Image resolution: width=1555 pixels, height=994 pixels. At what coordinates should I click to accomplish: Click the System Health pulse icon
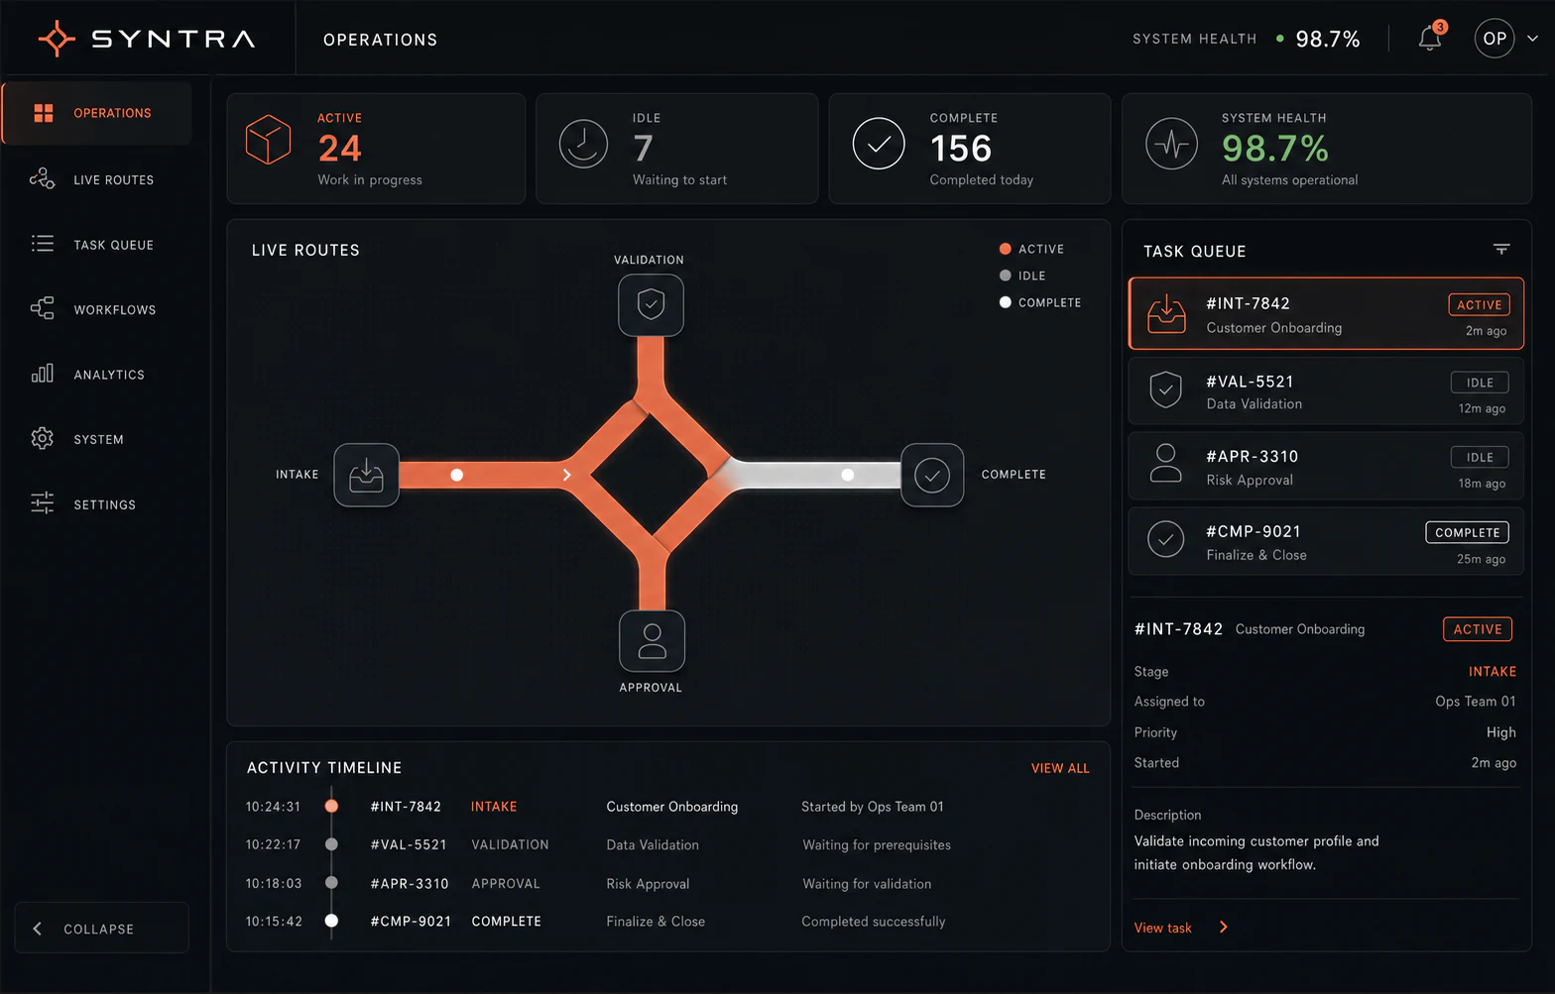click(x=1171, y=144)
